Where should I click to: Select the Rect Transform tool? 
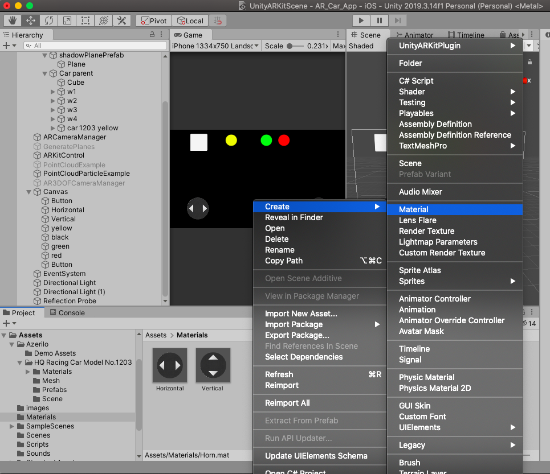(85, 20)
